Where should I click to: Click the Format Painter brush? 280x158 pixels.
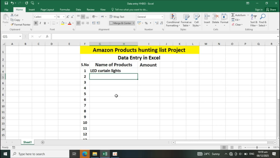[x=12, y=25]
